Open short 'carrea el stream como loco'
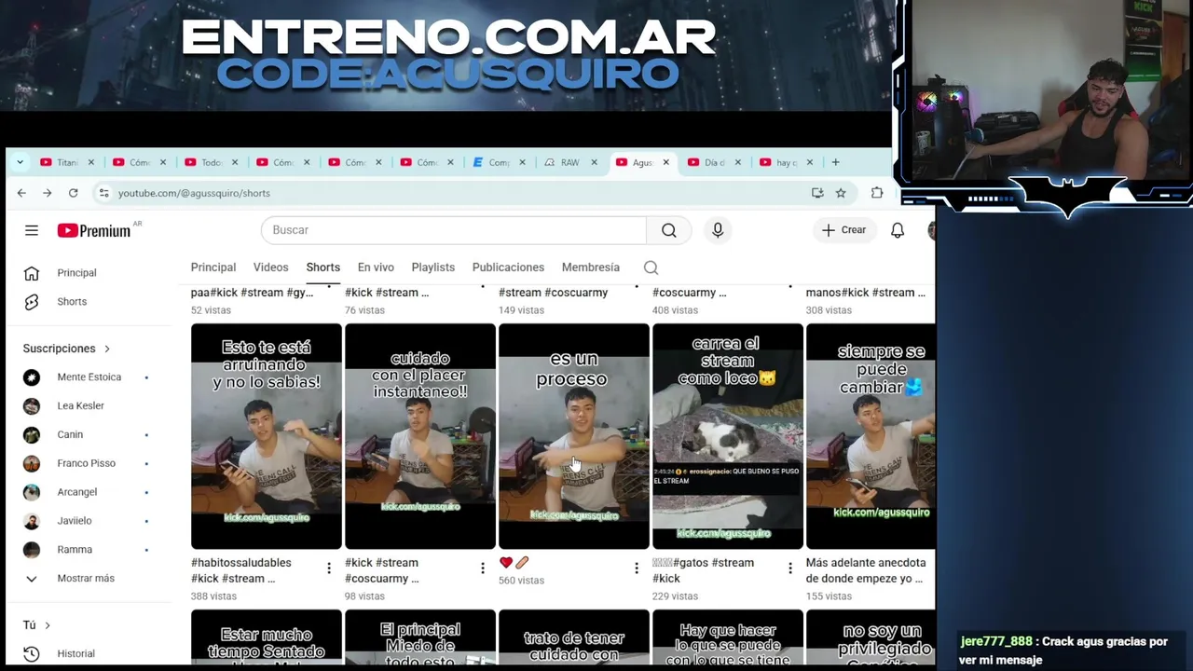Viewport: 1193px width, 671px height. point(728,436)
